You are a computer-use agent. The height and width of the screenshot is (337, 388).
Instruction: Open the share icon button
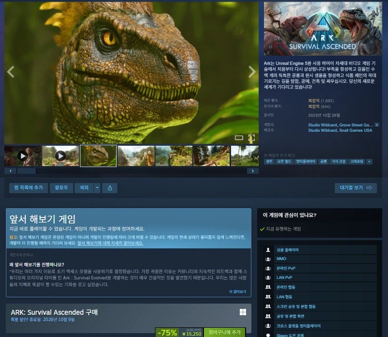[110, 188]
